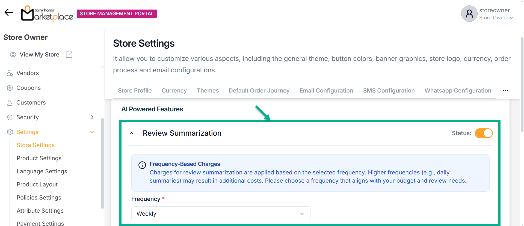Click the storeowner profile avatar
Image resolution: width=524 pixels, height=226 pixels.
pyautogui.click(x=469, y=14)
